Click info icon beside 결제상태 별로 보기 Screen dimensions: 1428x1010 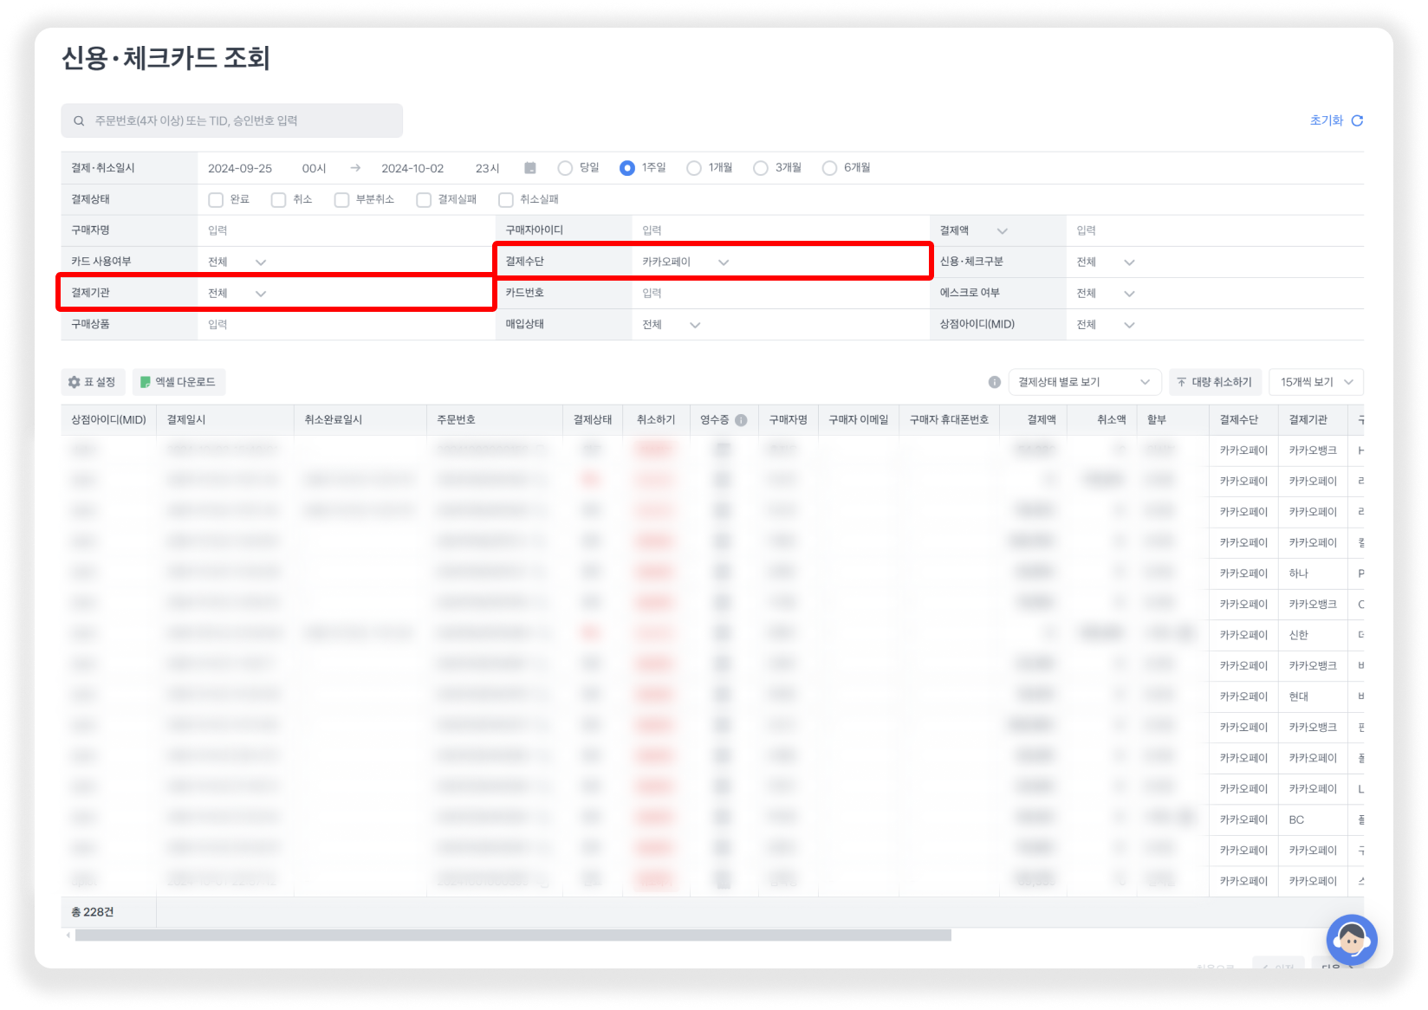pyautogui.click(x=994, y=382)
